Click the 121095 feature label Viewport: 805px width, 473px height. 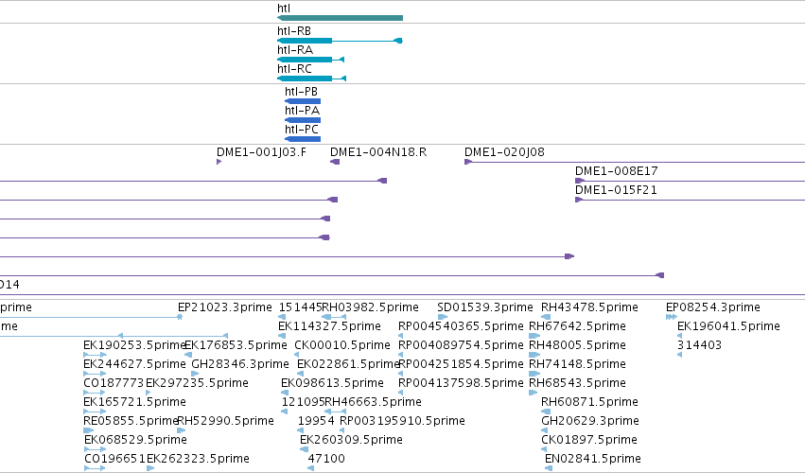point(303,403)
